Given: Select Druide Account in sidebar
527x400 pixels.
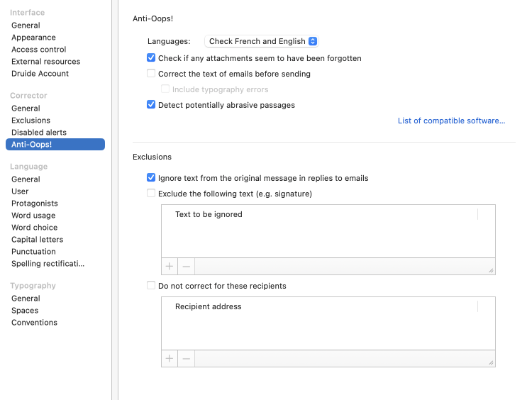Looking at the screenshot, I should coord(40,74).
